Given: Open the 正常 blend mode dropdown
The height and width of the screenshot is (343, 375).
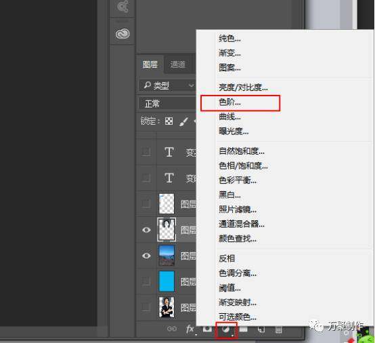Looking at the screenshot, I should (167, 104).
